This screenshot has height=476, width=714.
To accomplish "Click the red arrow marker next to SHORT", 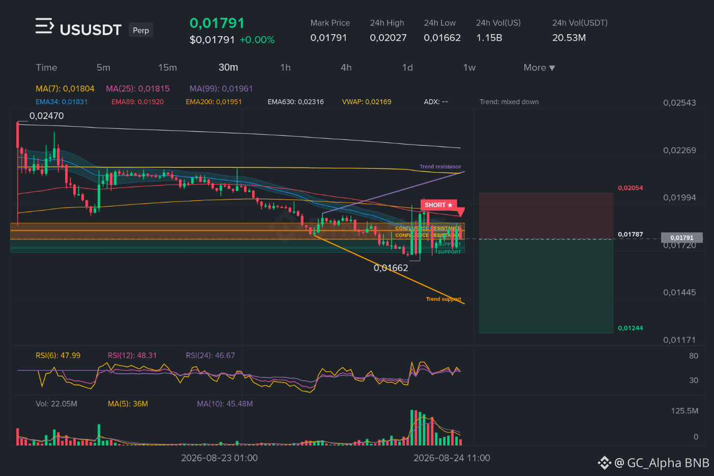I will coord(461,212).
